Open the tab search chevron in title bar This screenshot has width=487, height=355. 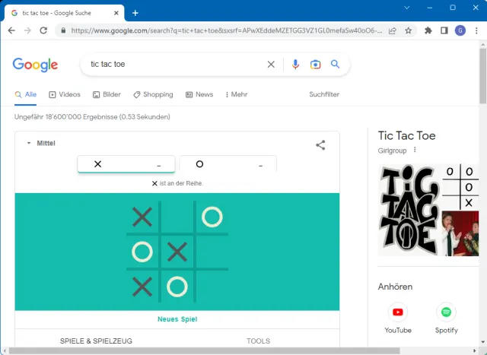tap(406, 8)
